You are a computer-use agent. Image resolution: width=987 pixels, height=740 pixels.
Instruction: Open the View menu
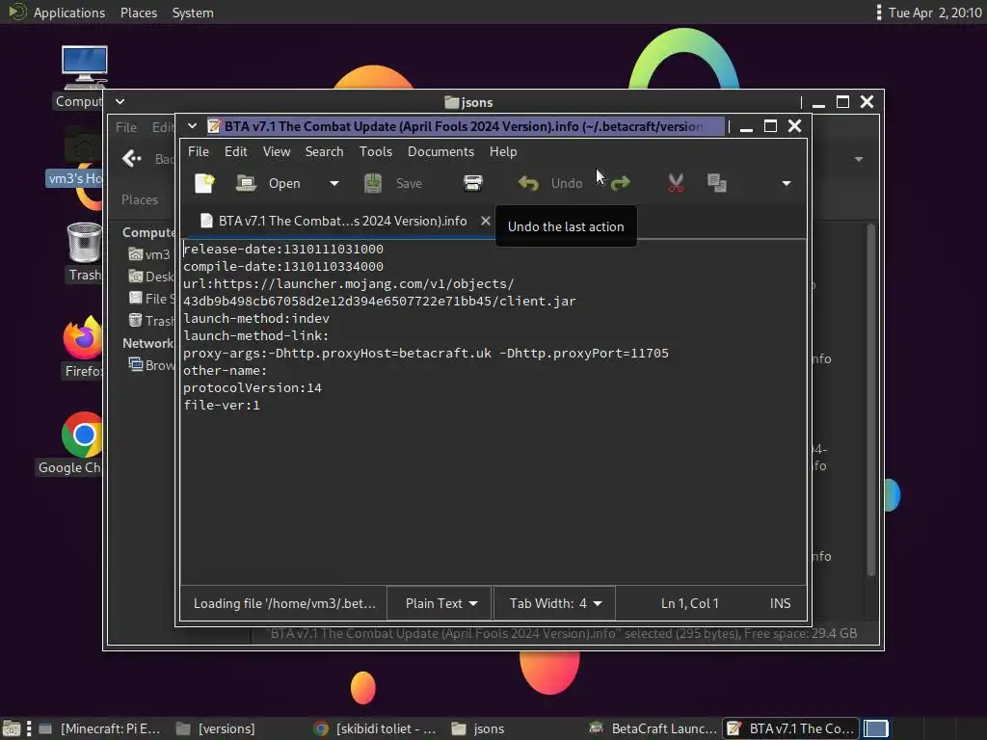[277, 151]
